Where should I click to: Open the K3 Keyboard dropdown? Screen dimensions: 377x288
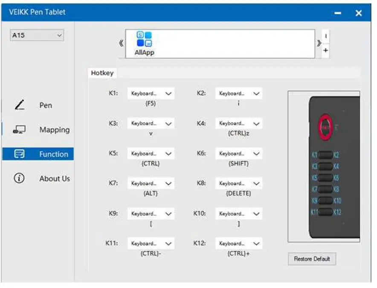(151, 123)
